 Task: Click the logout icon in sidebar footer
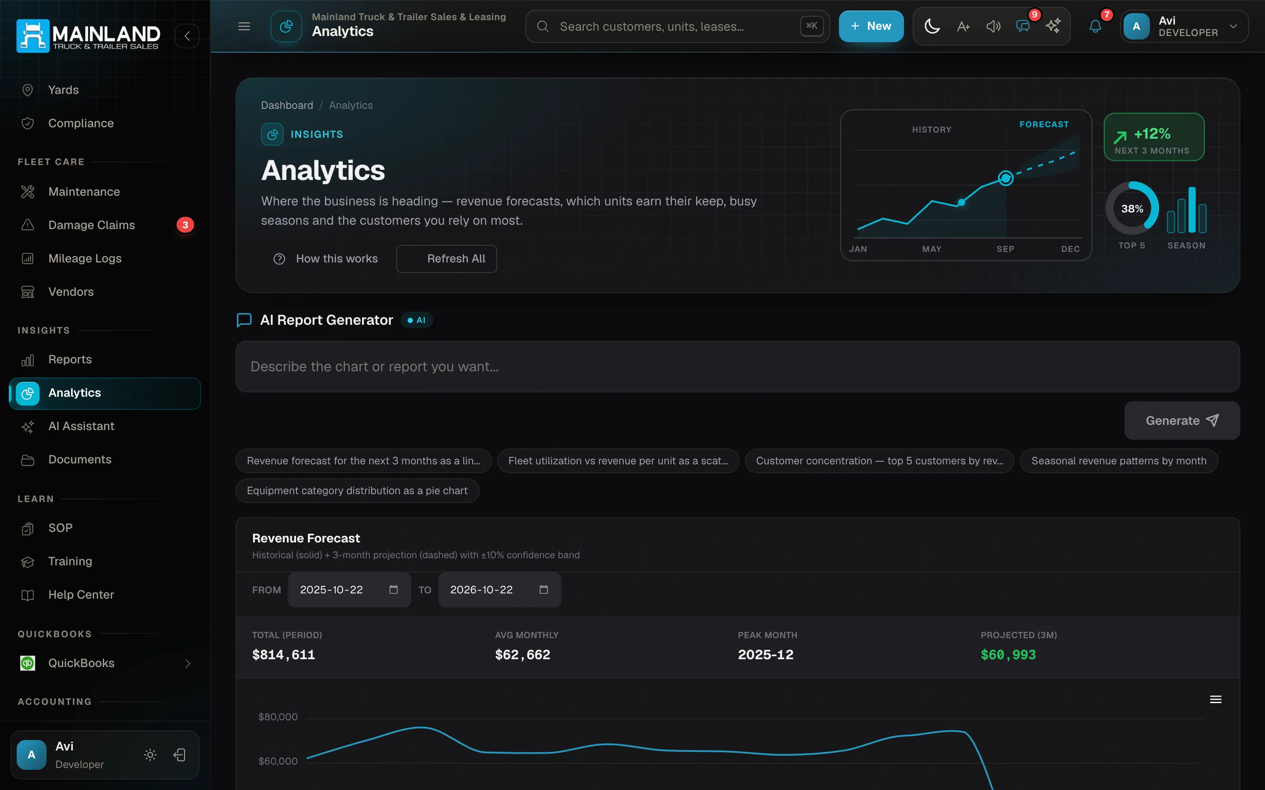coord(180,755)
